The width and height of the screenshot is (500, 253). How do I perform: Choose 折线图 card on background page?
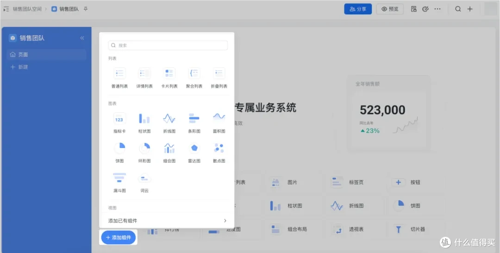(354, 205)
